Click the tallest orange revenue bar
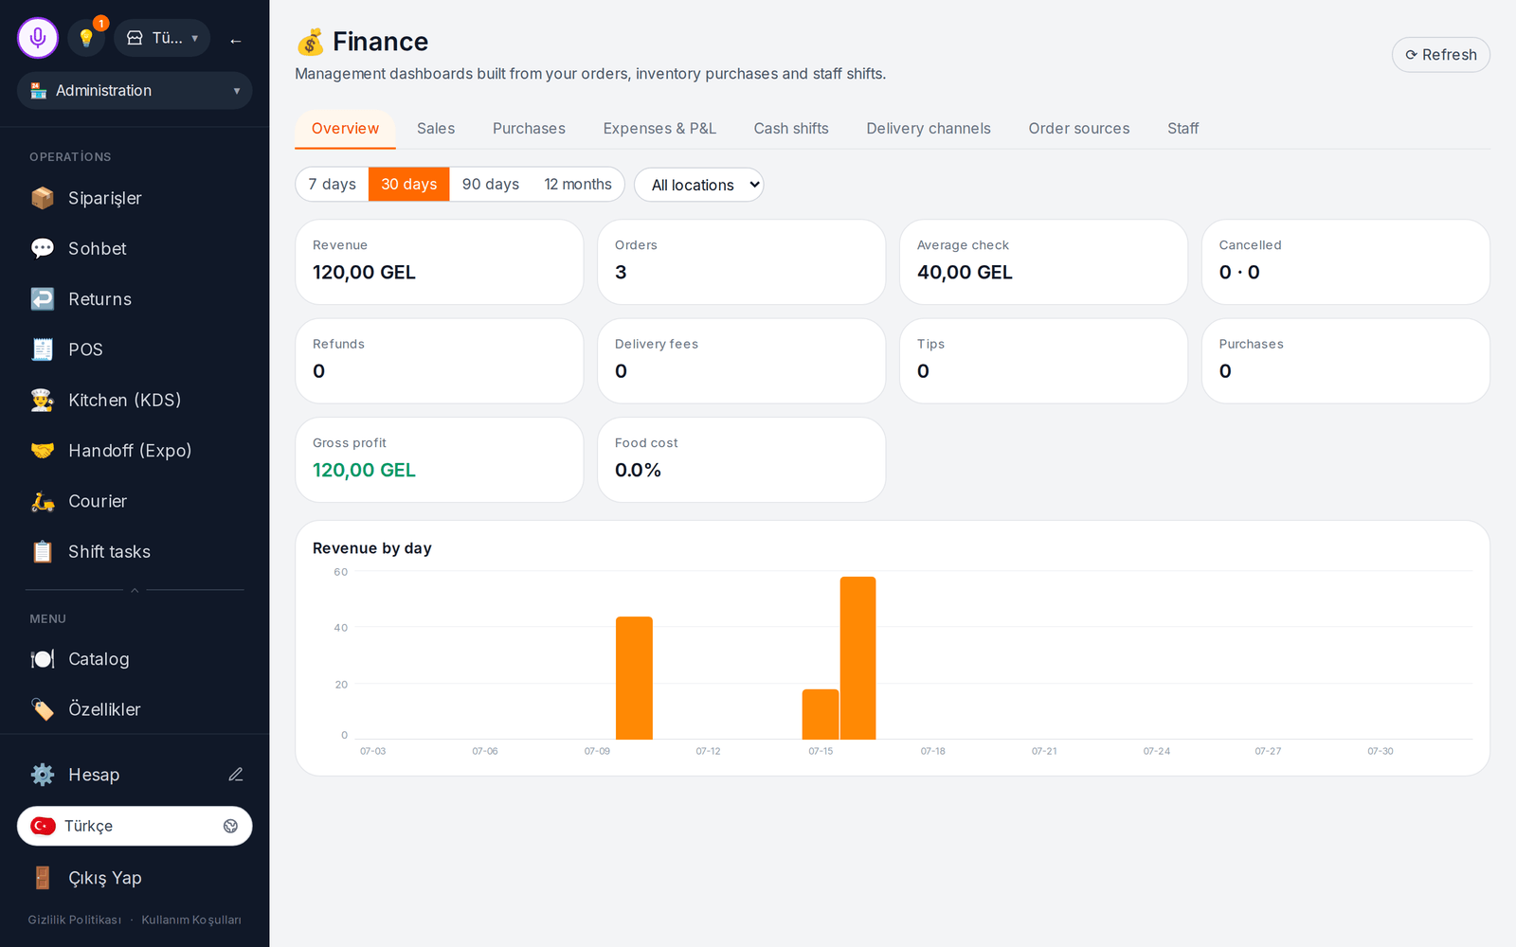The image size is (1516, 947). pos(857,658)
